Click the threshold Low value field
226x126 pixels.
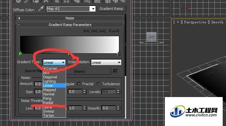[x=38, y=108]
